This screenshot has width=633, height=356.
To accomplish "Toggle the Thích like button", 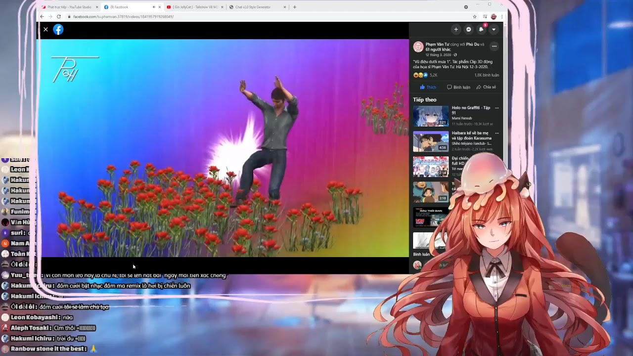I will (x=428, y=87).
